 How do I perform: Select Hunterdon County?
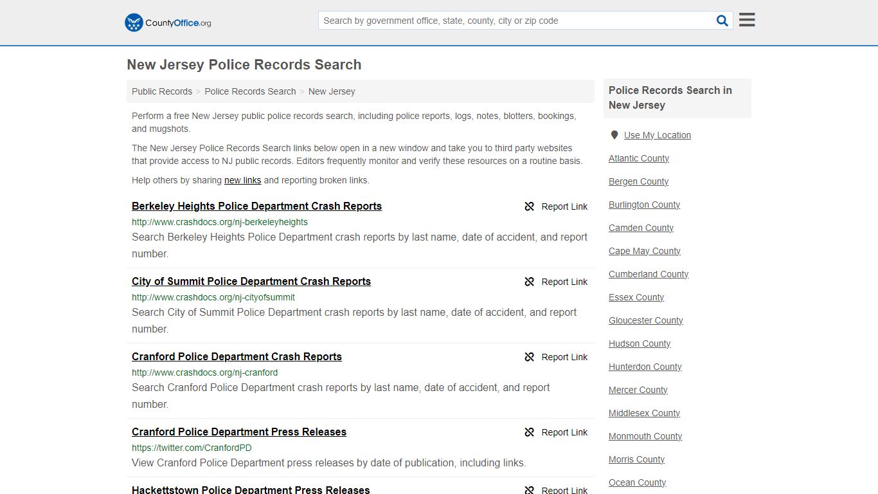(645, 367)
